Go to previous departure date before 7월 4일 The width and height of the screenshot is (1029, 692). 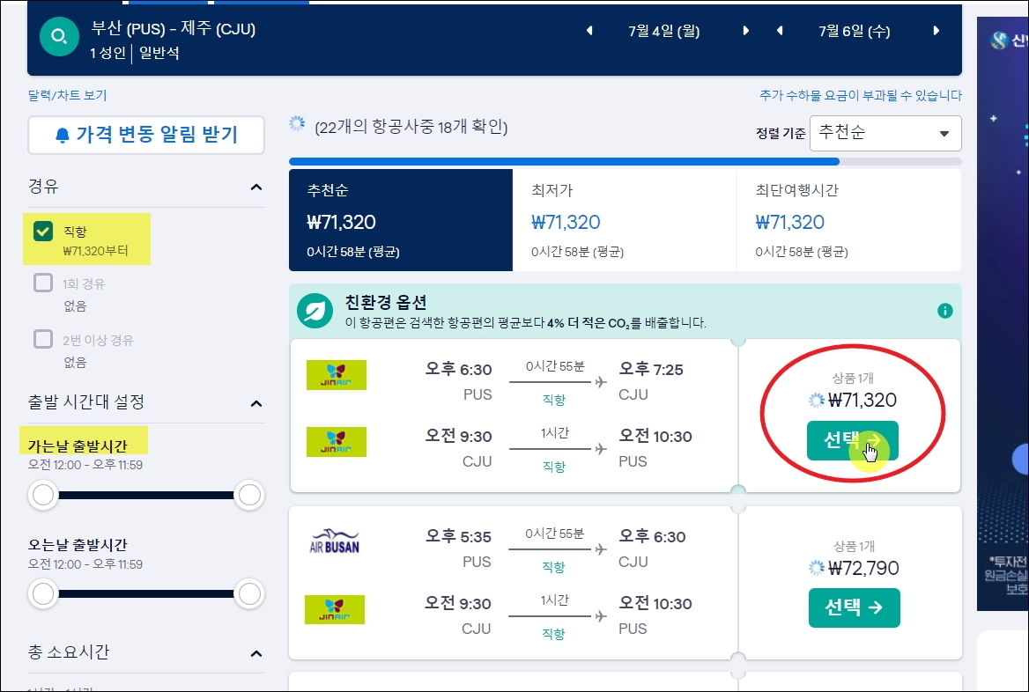coord(589,31)
